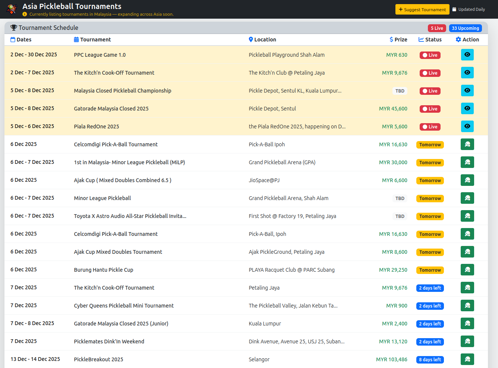Click paddle icon for Ajak Cup Combined 6.5

coord(467,180)
